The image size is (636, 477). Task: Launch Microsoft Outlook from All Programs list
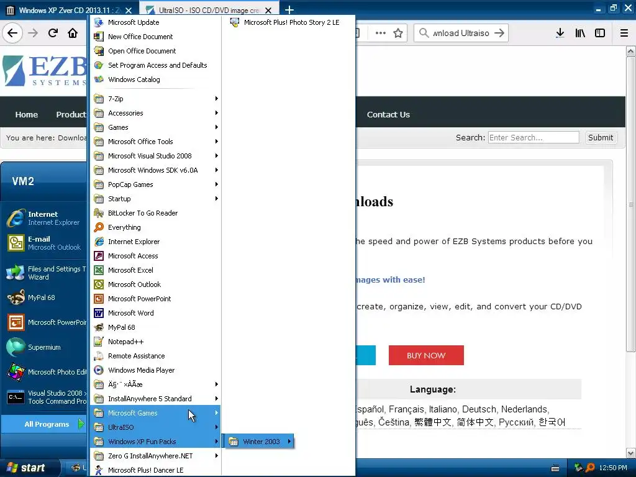tap(155, 284)
